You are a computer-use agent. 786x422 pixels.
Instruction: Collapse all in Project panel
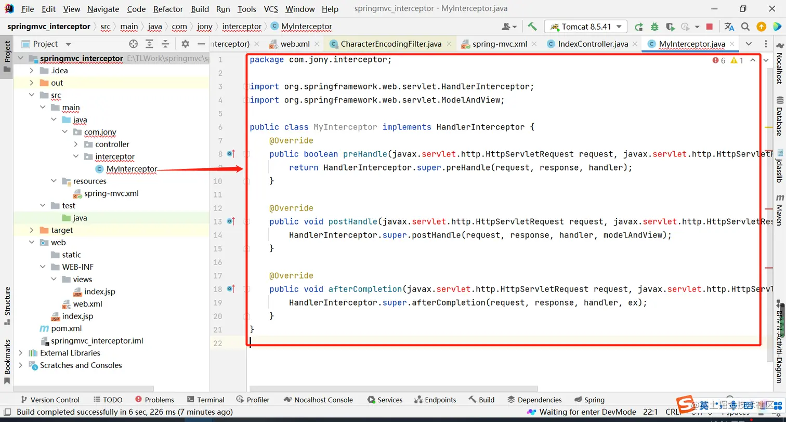pyautogui.click(x=165, y=44)
